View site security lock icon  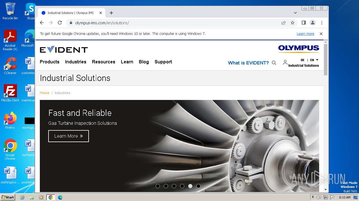pyautogui.click(x=71, y=23)
